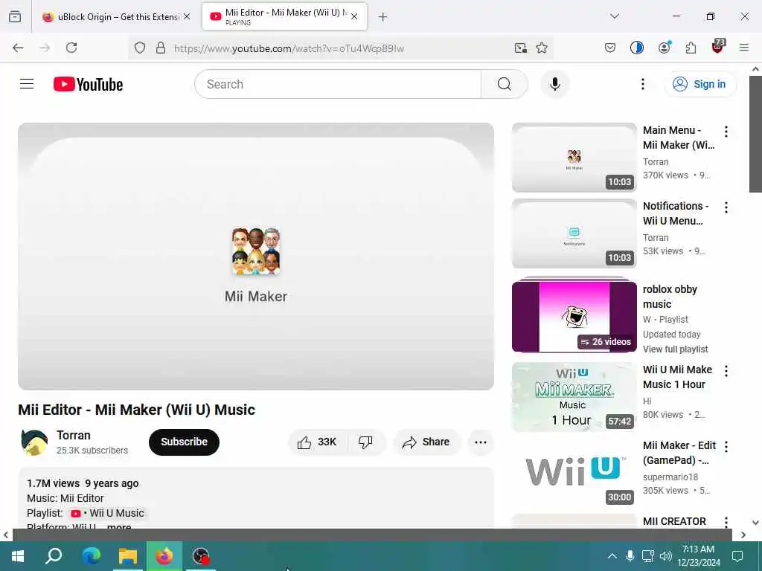Screen dimensions: 762x571
Task: Close the uBlock Origin tab
Action: pyautogui.click(x=187, y=17)
